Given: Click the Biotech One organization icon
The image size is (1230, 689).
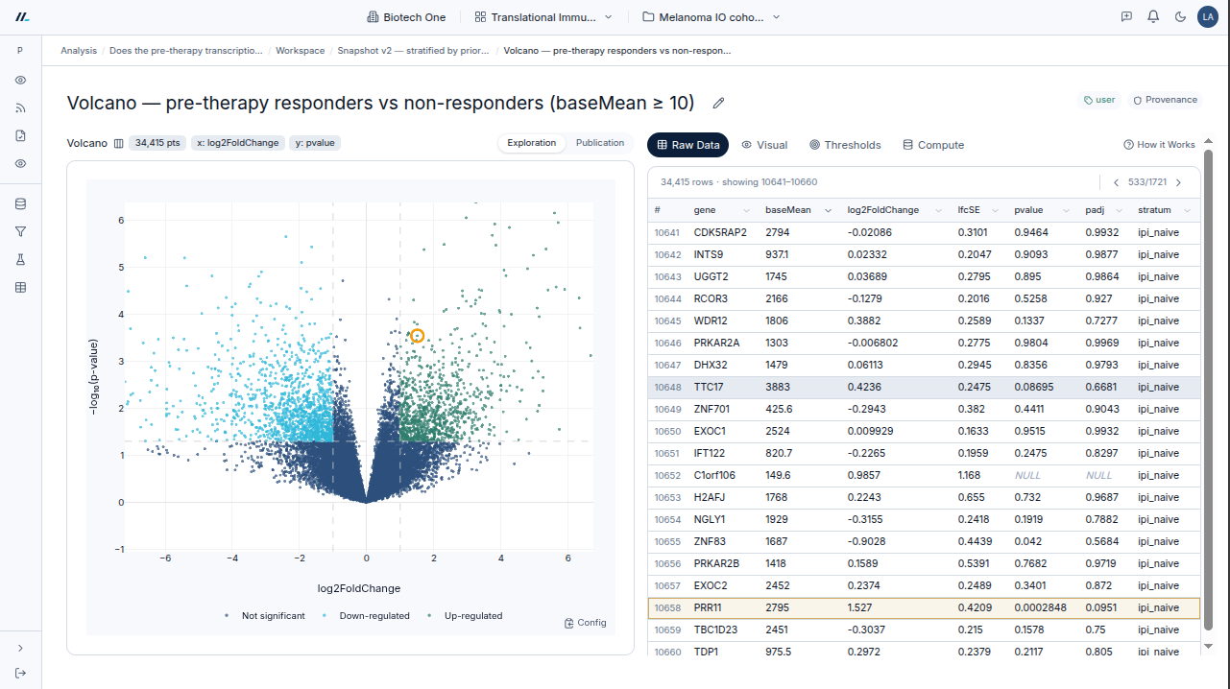Looking at the screenshot, I should click(374, 17).
